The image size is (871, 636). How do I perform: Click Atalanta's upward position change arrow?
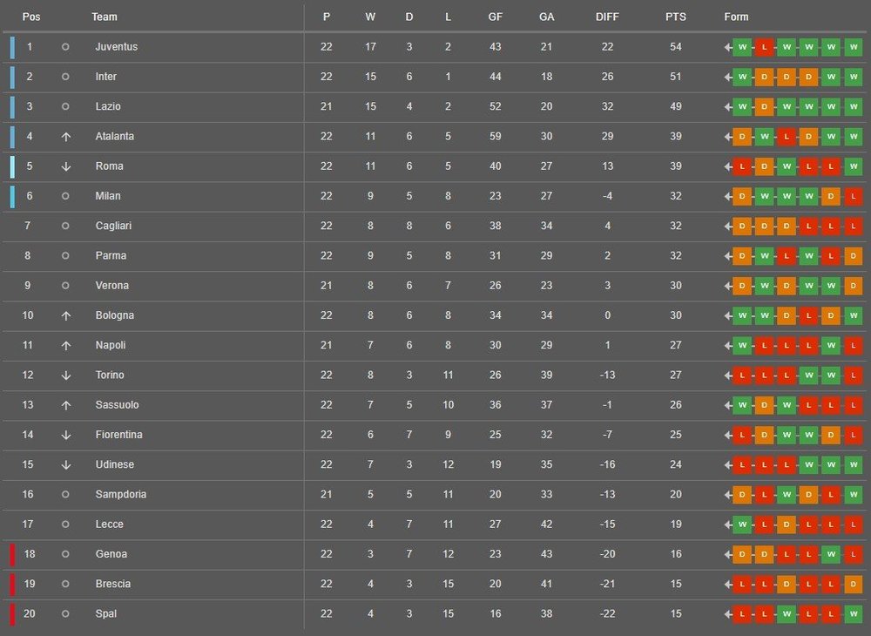[65, 137]
